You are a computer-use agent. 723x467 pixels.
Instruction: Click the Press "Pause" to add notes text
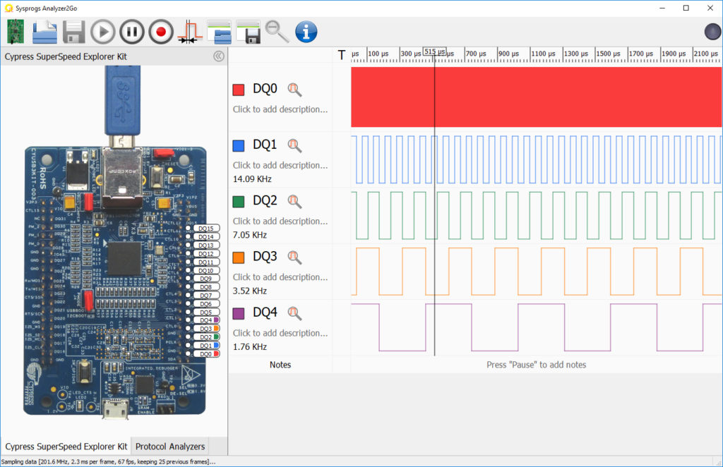point(537,364)
